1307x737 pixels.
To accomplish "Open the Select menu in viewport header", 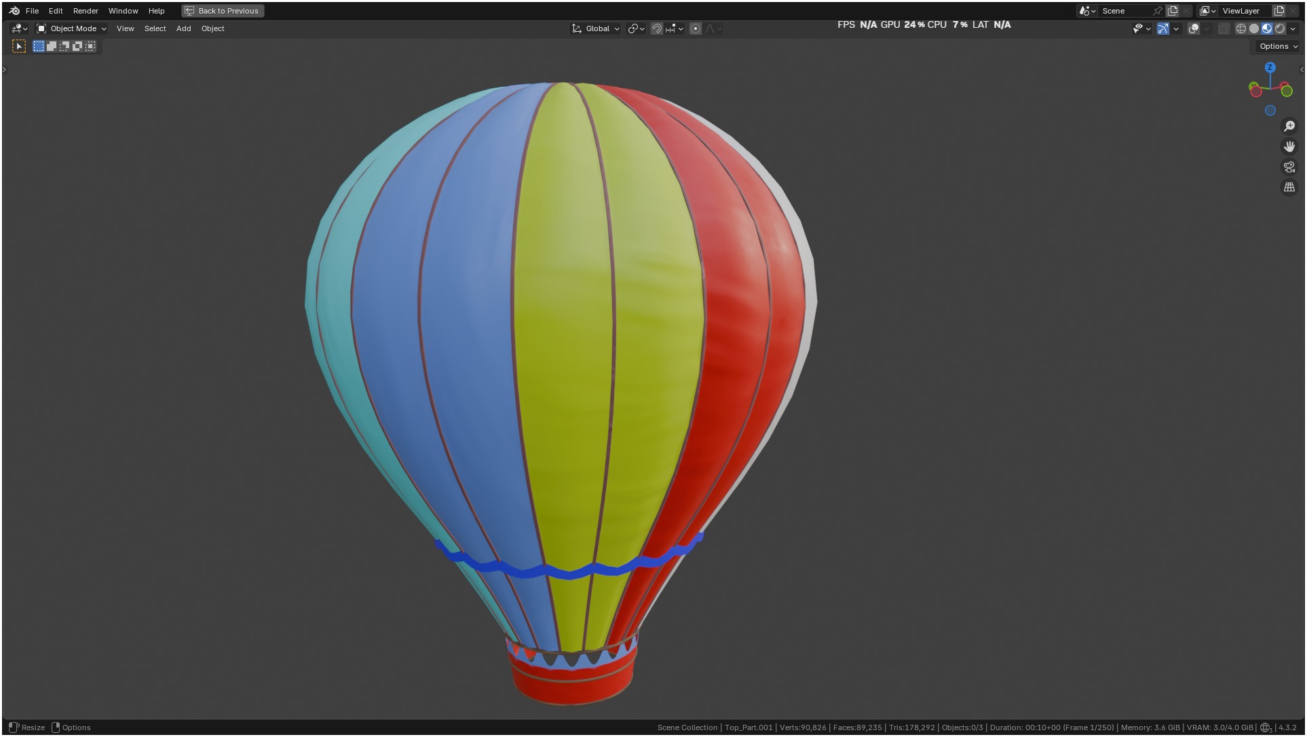I will tap(155, 29).
